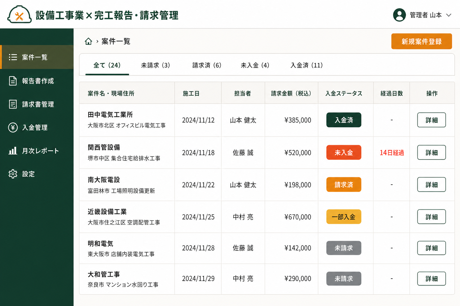Image resolution: width=460 pixels, height=306 pixels.
Task: Click the 南大阪電設 project name
Action: pos(104,180)
